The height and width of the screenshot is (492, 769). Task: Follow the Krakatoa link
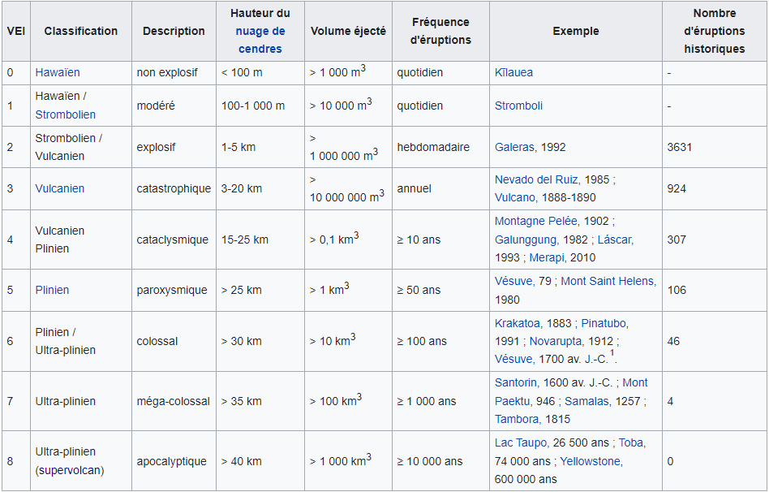tap(518, 324)
